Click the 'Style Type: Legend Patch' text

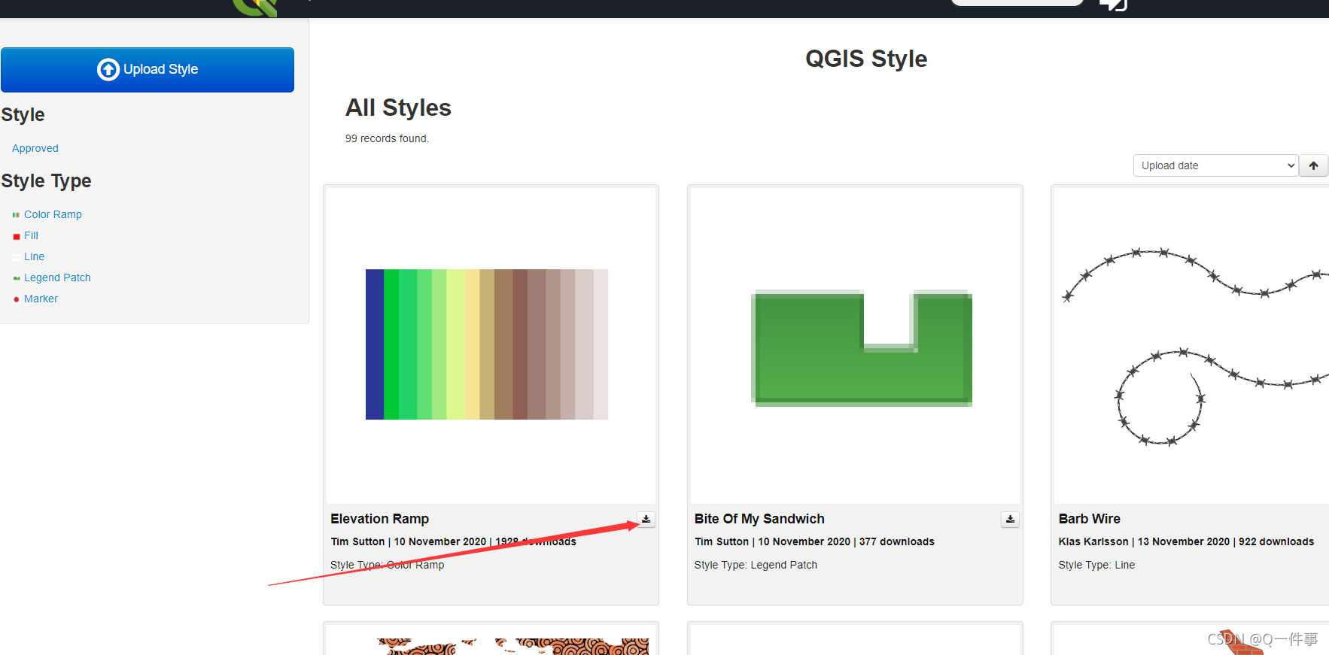coord(756,565)
